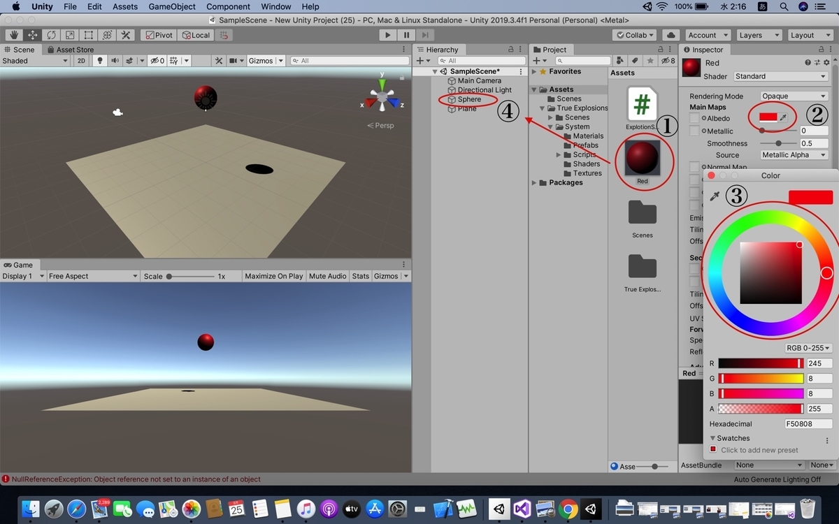Viewport: 839px width, 524px height.
Task: Click the Project favorites star icon
Action: 651,61
